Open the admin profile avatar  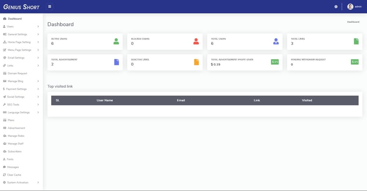(x=350, y=7)
